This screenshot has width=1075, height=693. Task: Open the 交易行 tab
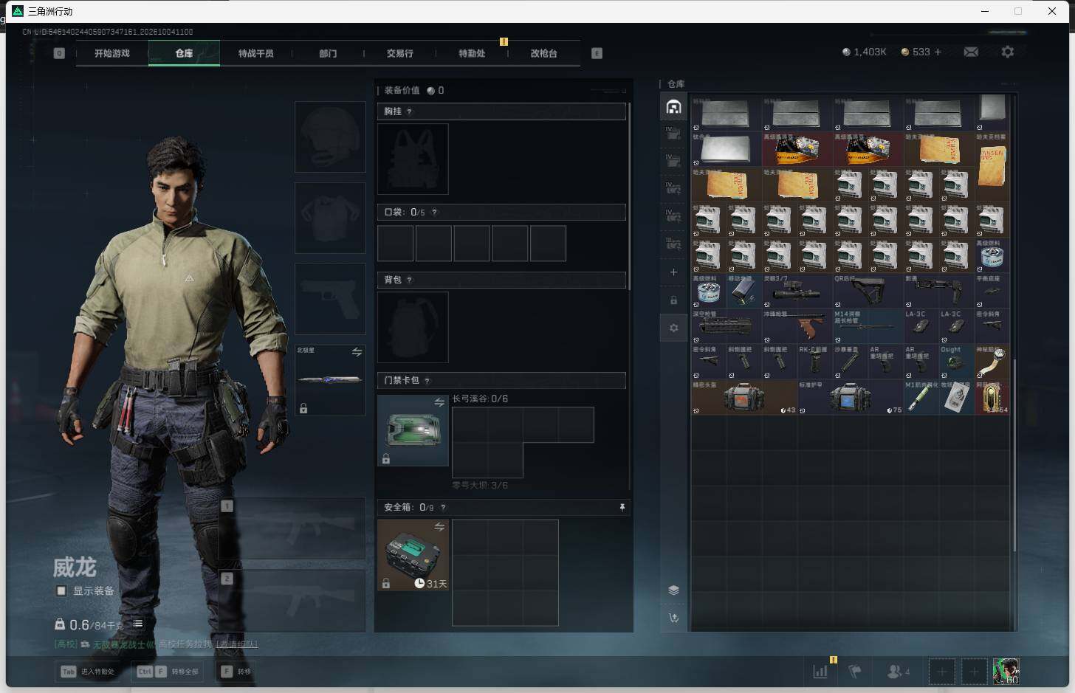point(400,53)
